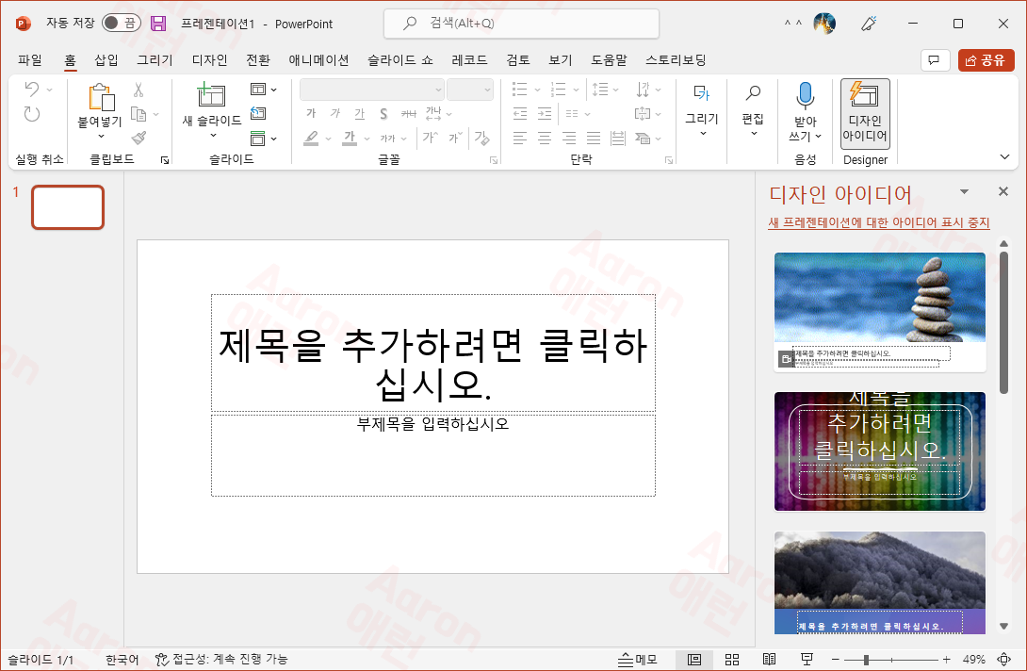Click the '새 프레젠테이션에 대한 아이디어 표시 중지' link
This screenshot has width=1027, height=671.
[878, 222]
